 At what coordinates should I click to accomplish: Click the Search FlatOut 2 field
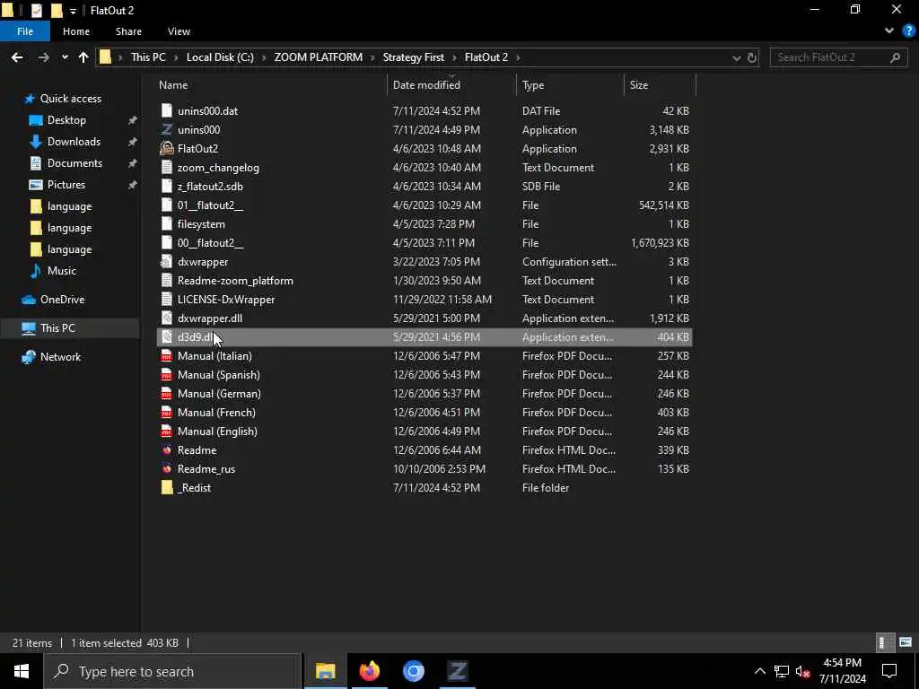839,57
